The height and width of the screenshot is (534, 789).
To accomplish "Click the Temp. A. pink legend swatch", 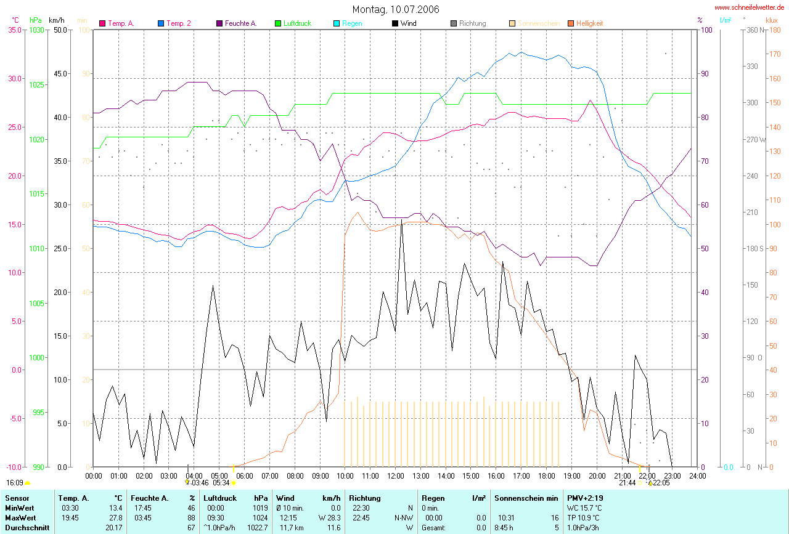I will 102,23.
